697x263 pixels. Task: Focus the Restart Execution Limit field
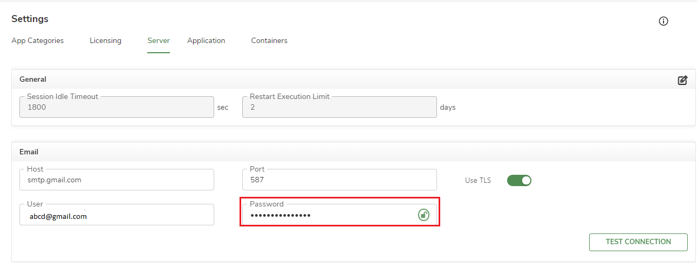click(339, 108)
